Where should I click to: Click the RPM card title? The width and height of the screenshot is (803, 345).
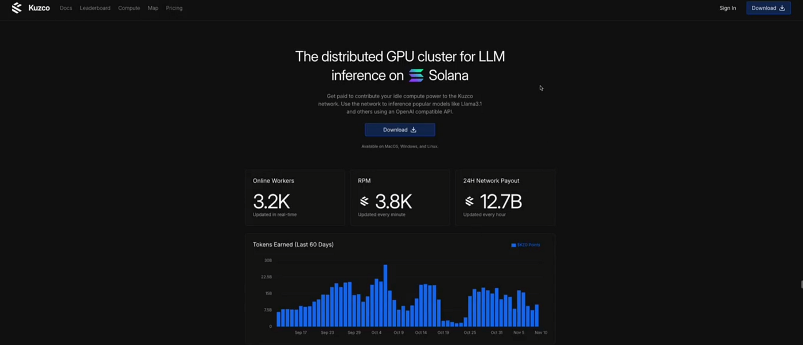(364, 181)
